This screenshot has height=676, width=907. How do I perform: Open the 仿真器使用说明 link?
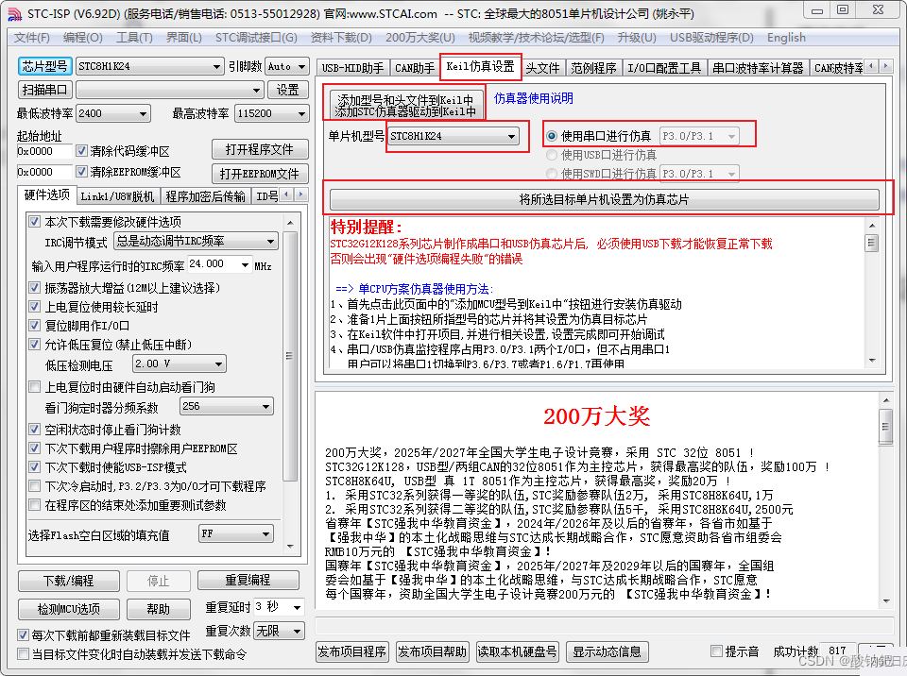coord(533,98)
